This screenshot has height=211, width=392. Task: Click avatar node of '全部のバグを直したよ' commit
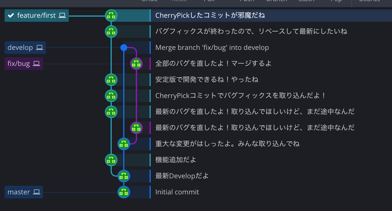[136, 64]
